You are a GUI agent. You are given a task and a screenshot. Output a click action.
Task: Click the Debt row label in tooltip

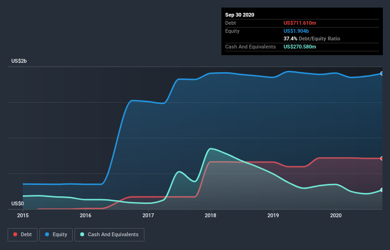point(230,23)
